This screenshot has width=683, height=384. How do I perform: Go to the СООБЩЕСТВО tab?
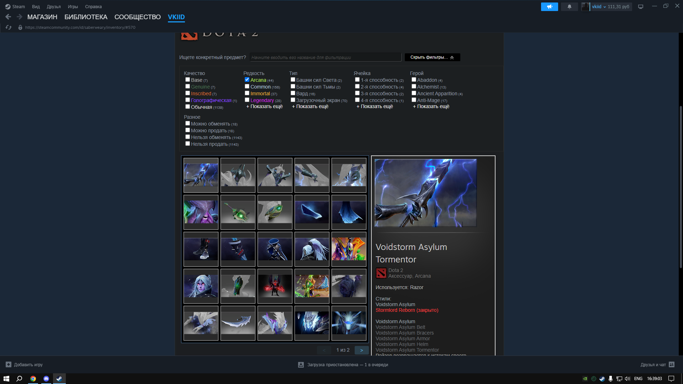click(x=138, y=17)
